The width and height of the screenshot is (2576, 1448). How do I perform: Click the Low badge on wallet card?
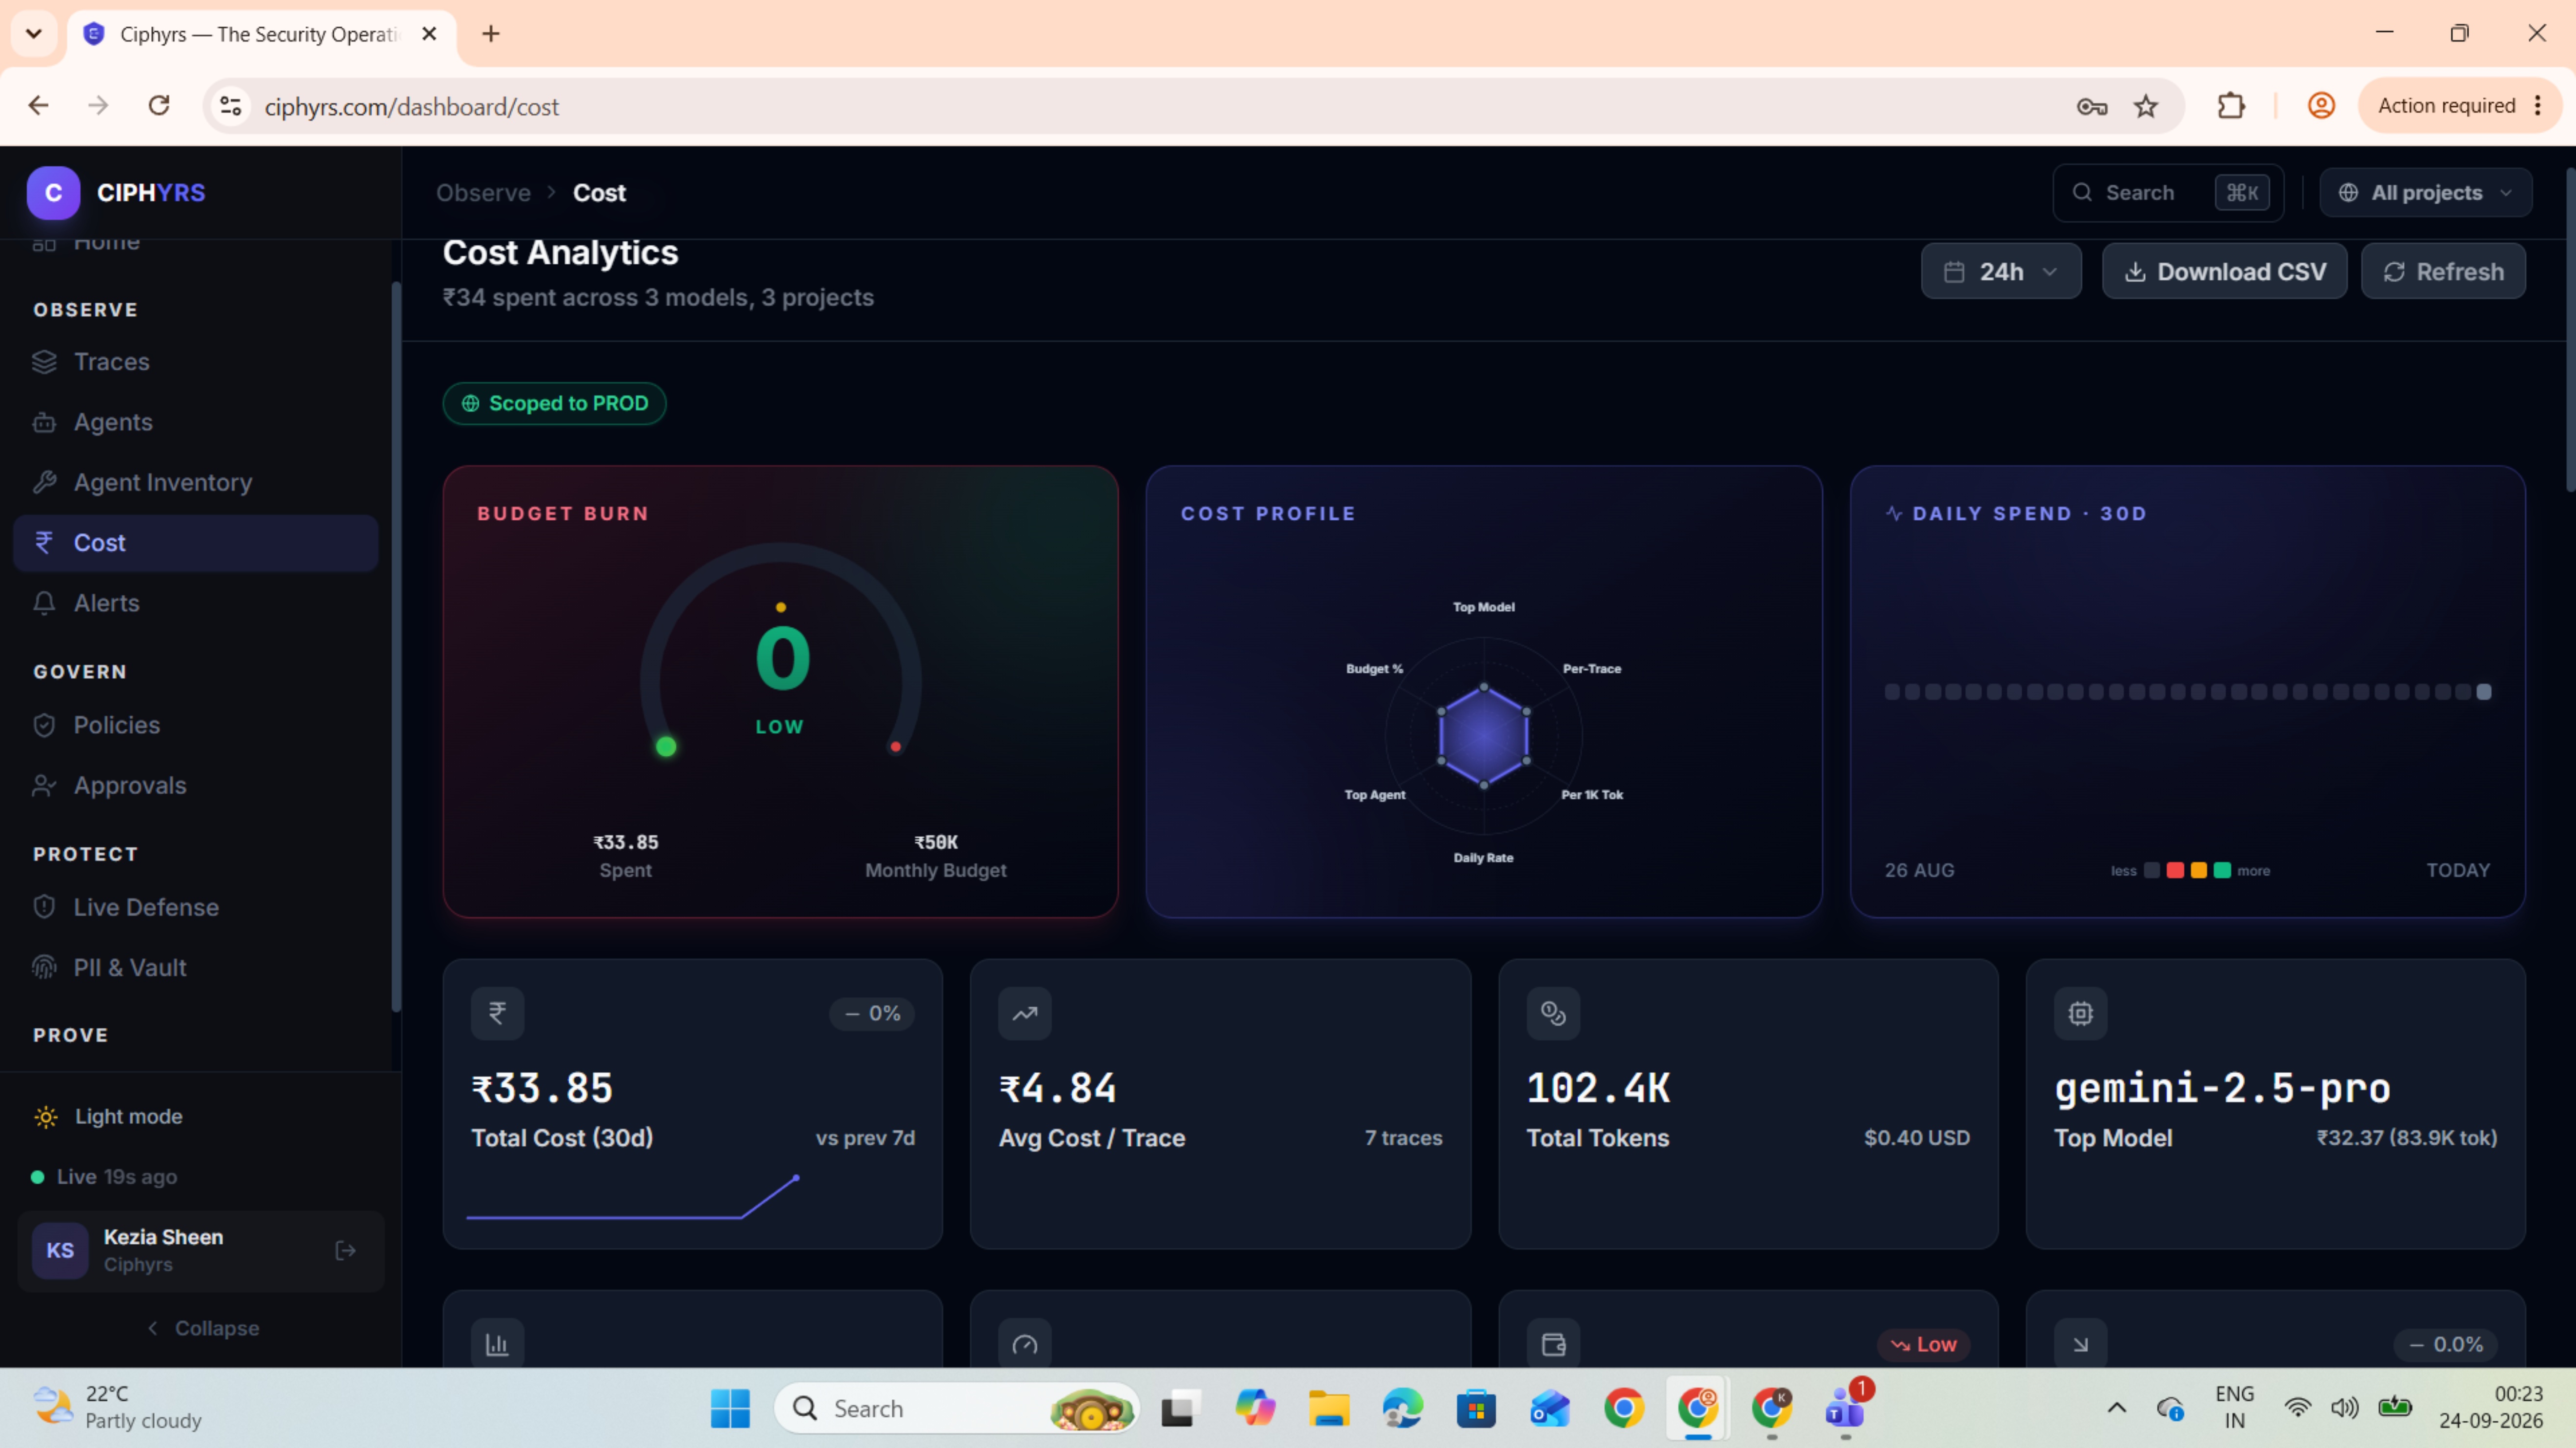tap(1924, 1345)
